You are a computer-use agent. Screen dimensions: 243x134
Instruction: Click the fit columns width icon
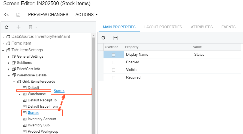coord(115,38)
